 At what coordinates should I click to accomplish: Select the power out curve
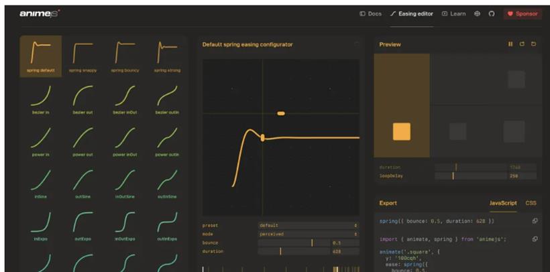coord(82,141)
